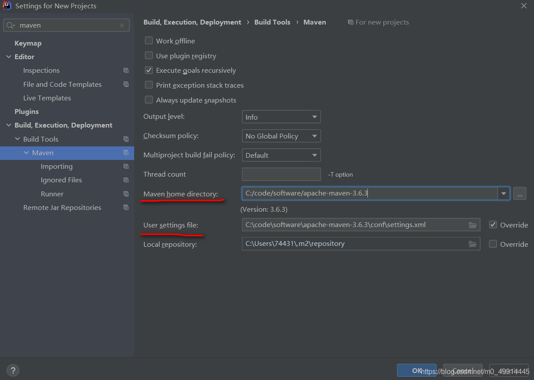Screen dimensions: 534x380
Task: Enable Work offline checkbox
Action: (149, 41)
